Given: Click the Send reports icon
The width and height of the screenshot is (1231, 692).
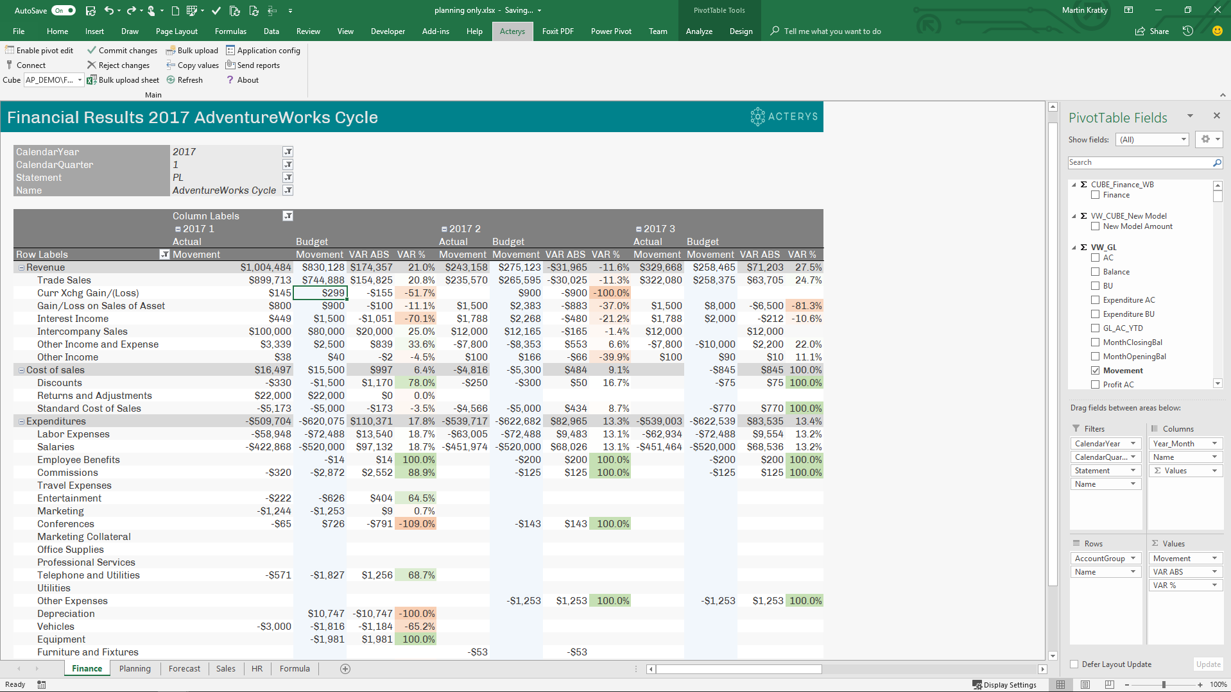Looking at the screenshot, I should tap(230, 65).
